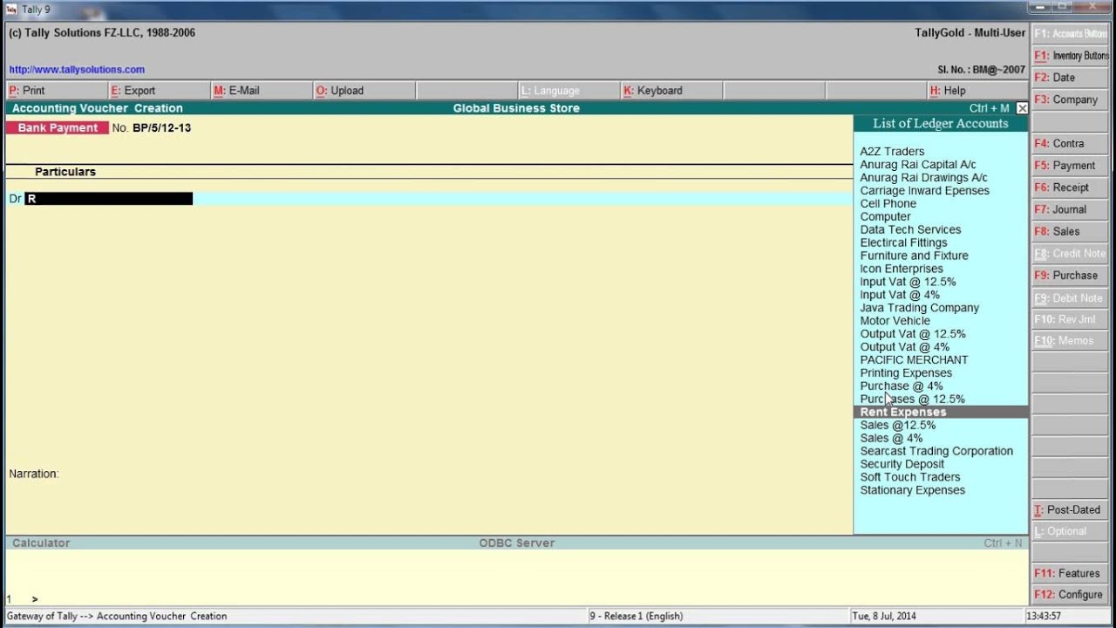Select Computer ledger
The image size is (1116, 628).
click(x=885, y=217)
